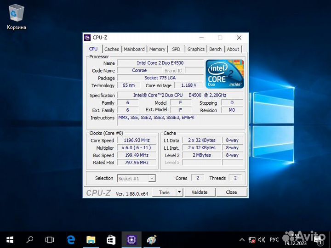Click the Tools button
The width and height of the screenshot is (331, 248).
(x=164, y=192)
